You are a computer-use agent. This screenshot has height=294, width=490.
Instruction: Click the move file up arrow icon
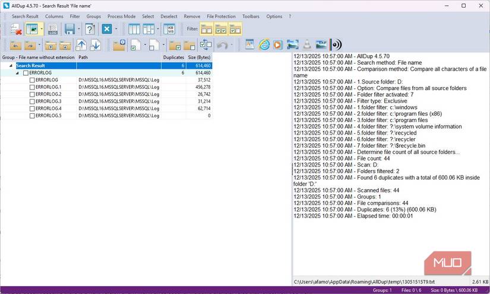coord(81,45)
